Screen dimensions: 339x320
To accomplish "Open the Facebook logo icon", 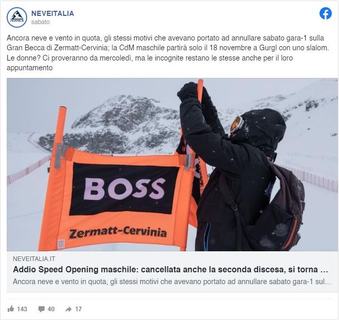I will point(325,13).
